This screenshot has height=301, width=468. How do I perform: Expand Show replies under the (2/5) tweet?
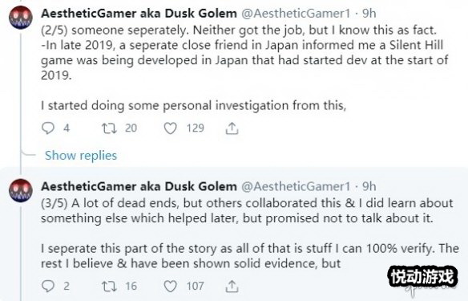tap(81, 156)
